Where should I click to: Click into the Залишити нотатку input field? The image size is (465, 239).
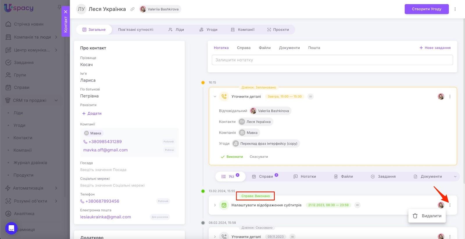click(x=332, y=60)
